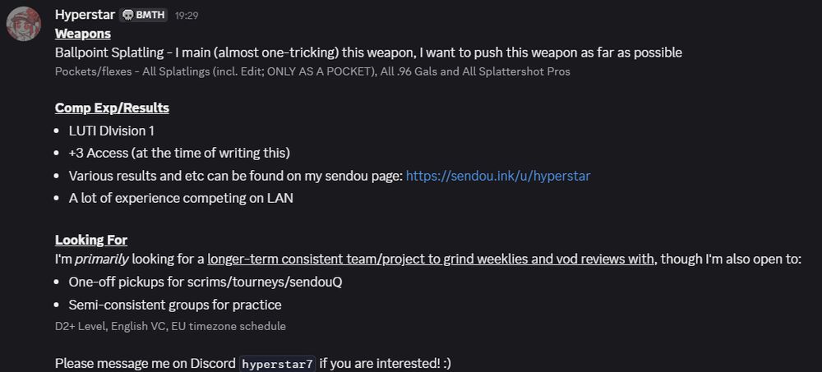Click the Hyperstar username

click(x=85, y=15)
